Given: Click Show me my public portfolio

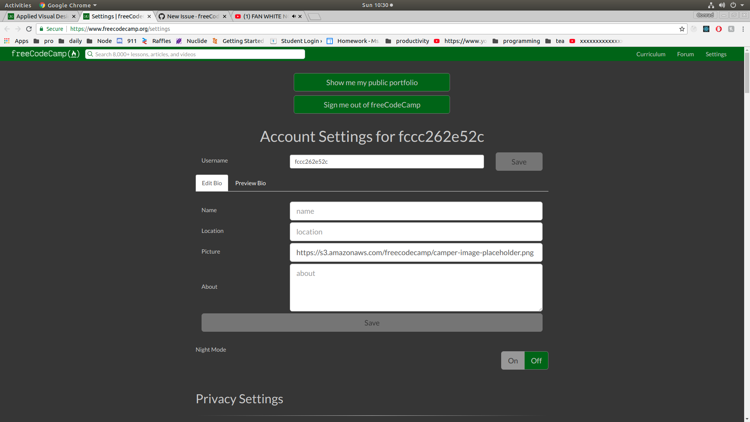Looking at the screenshot, I should click(x=371, y=82).
